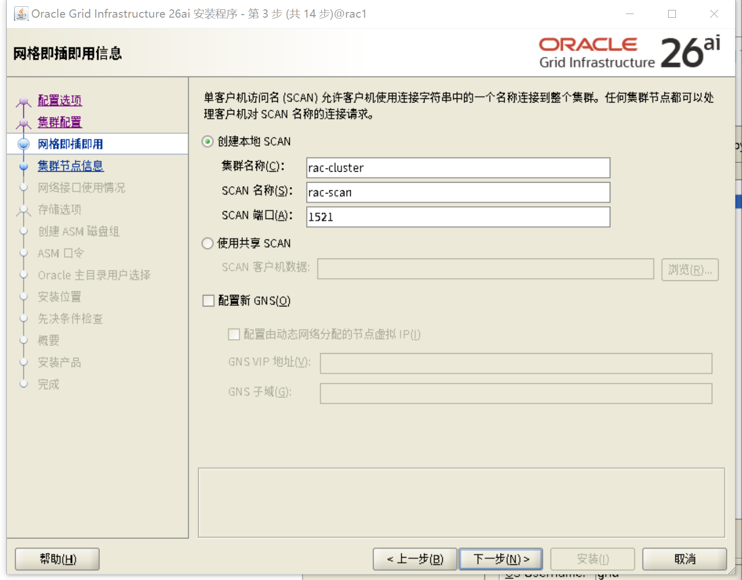Select the 使用共享 SCAN radio button
Image resolution: width=742 pixels, height=580 pixels.
[208, 243]
